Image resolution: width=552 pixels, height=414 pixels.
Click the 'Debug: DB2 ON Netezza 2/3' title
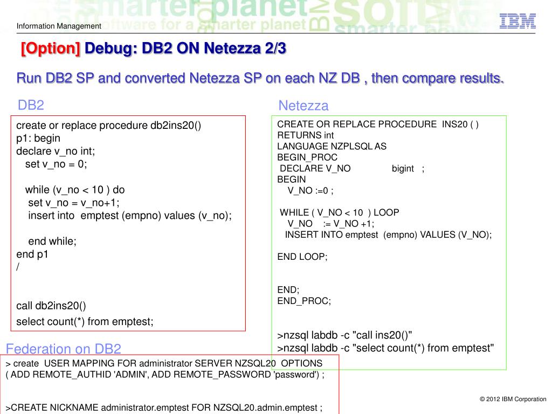point(185,48)
